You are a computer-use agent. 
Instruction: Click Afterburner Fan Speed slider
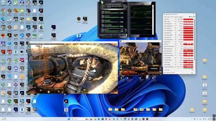pyautogui.click(x=112, y=31)
